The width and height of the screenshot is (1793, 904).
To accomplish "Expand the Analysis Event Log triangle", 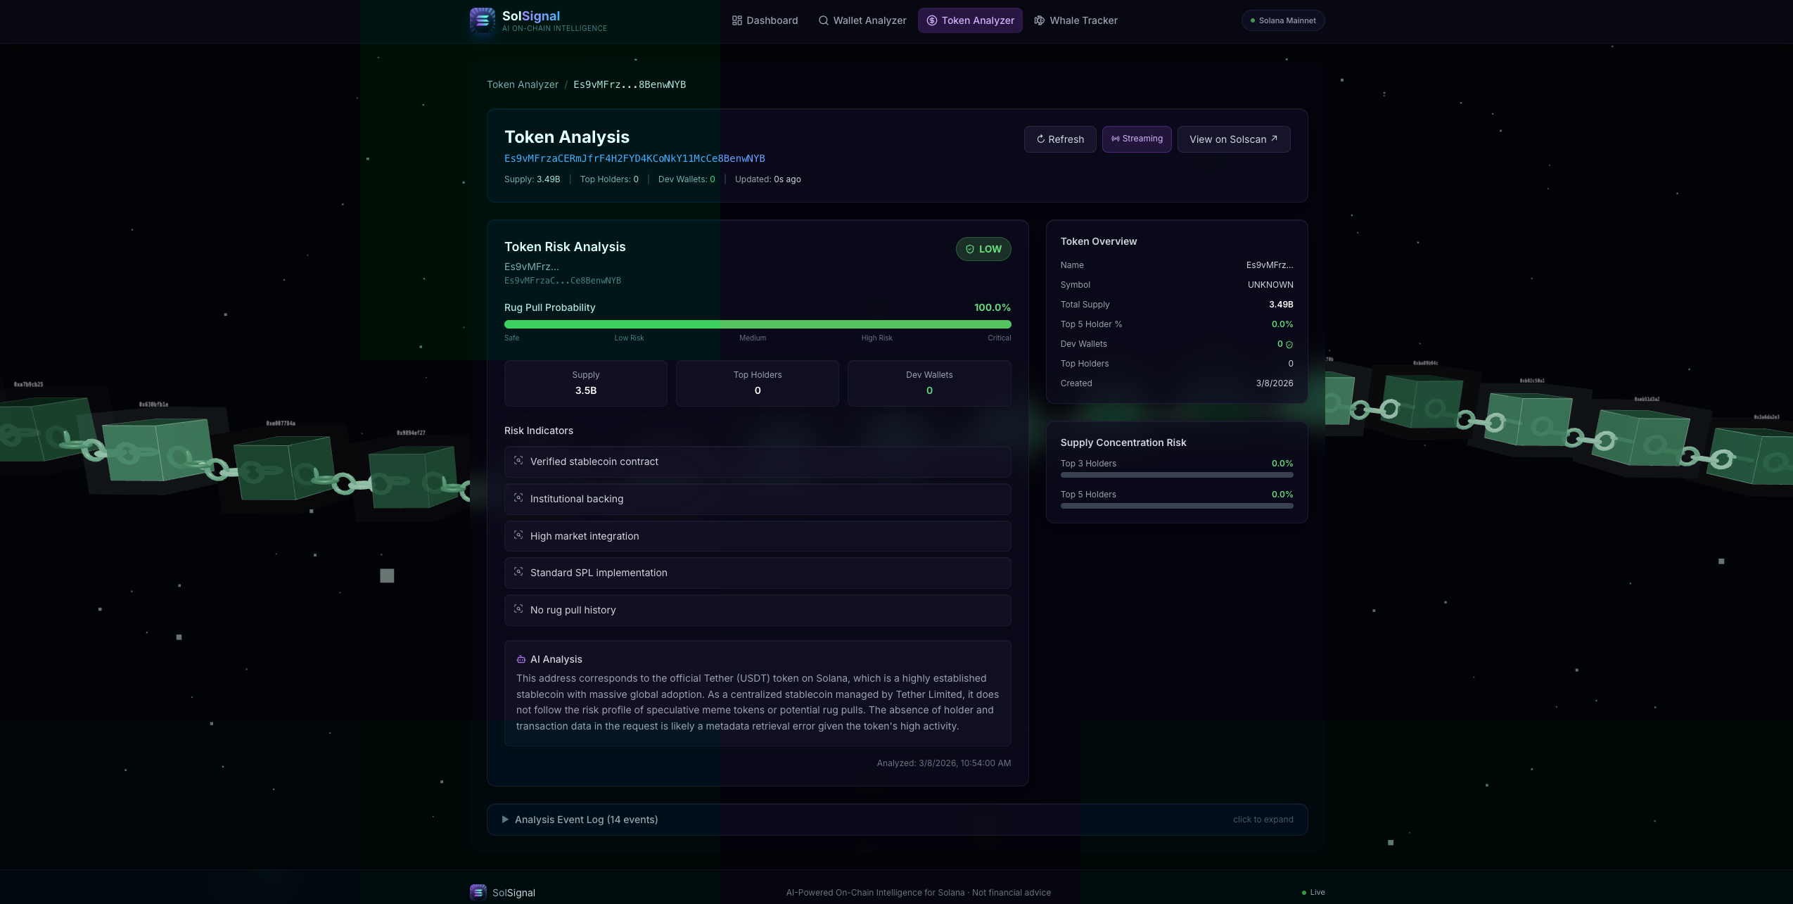I will (x=505, y=820).
